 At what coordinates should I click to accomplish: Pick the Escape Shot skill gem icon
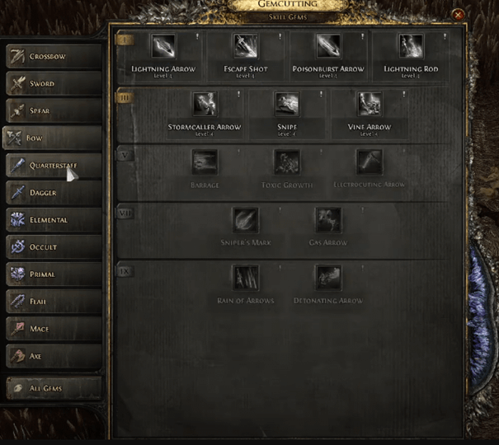(x=245, y=46)
